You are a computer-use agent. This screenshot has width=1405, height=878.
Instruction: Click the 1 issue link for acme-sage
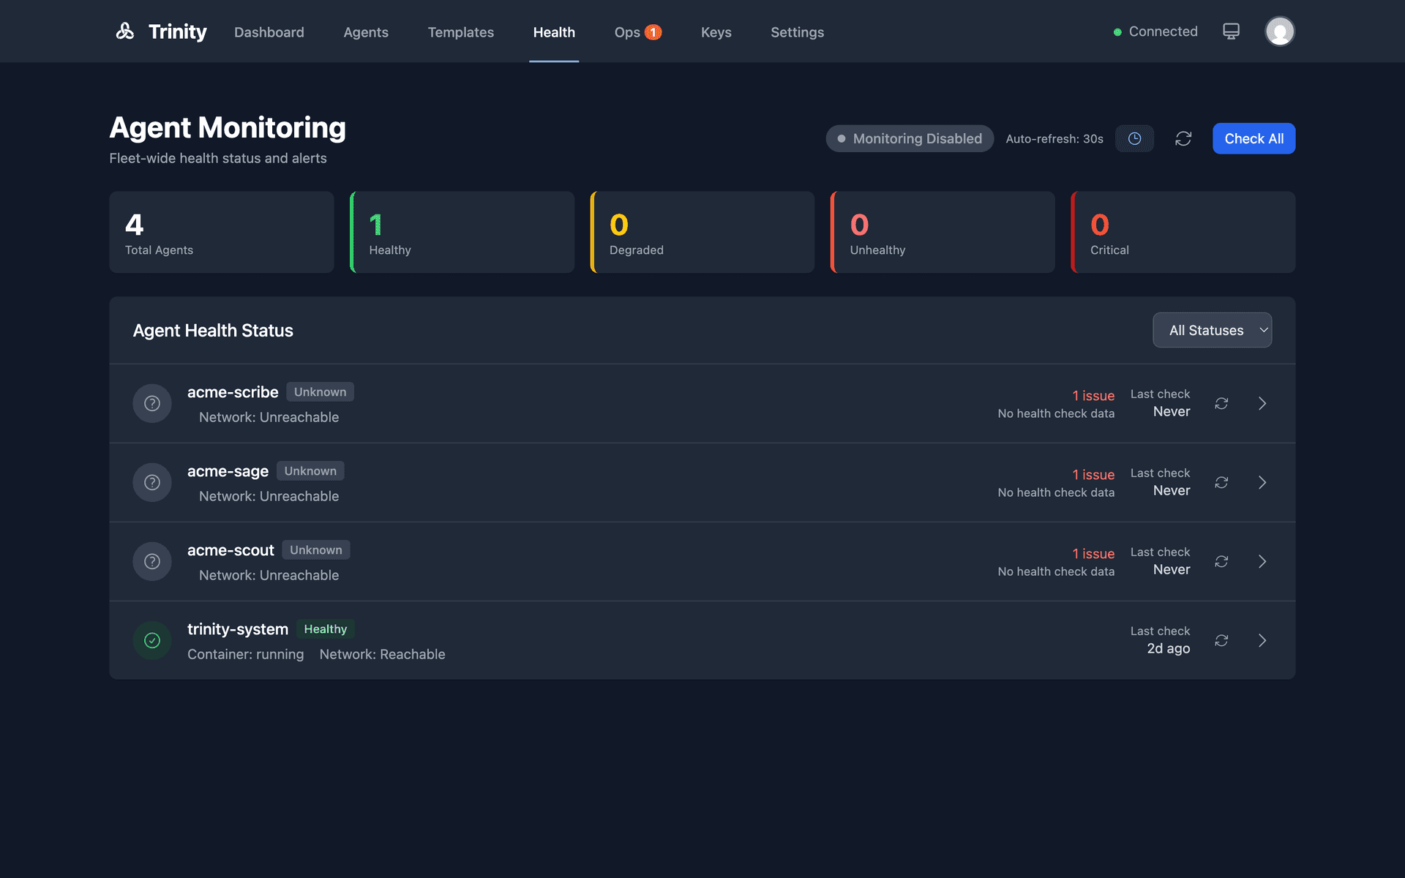(x=1093, y=474)
